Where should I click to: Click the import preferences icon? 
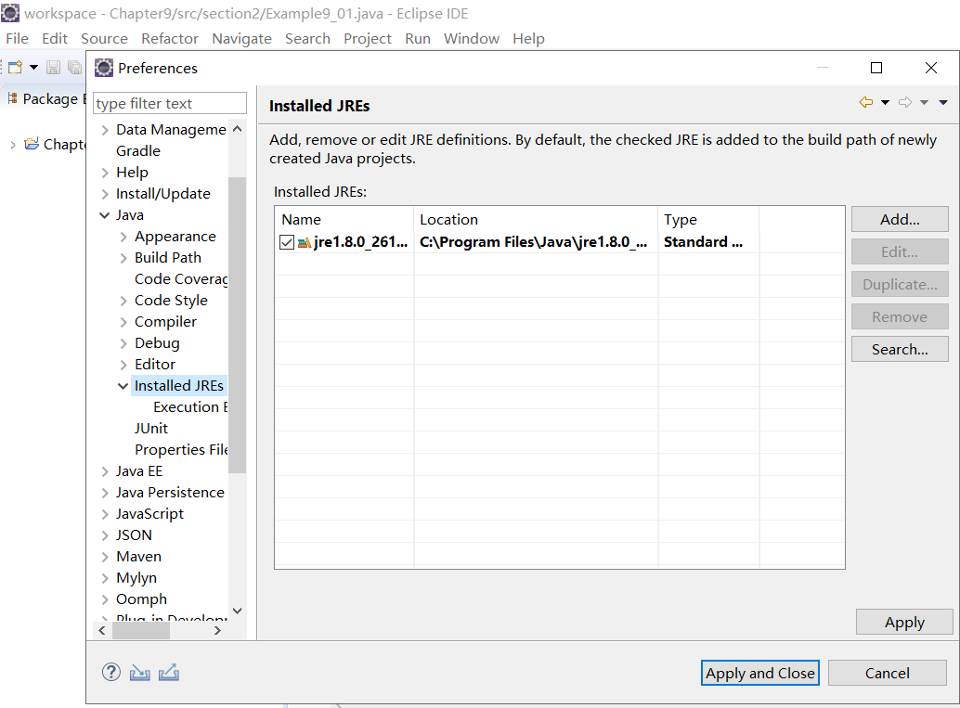click(139, 673)
